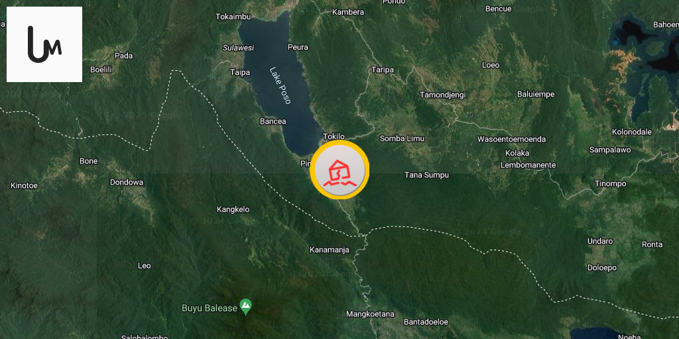
Task: Click the Wasoentoemoenda label
Action: [x=511, y=139]
